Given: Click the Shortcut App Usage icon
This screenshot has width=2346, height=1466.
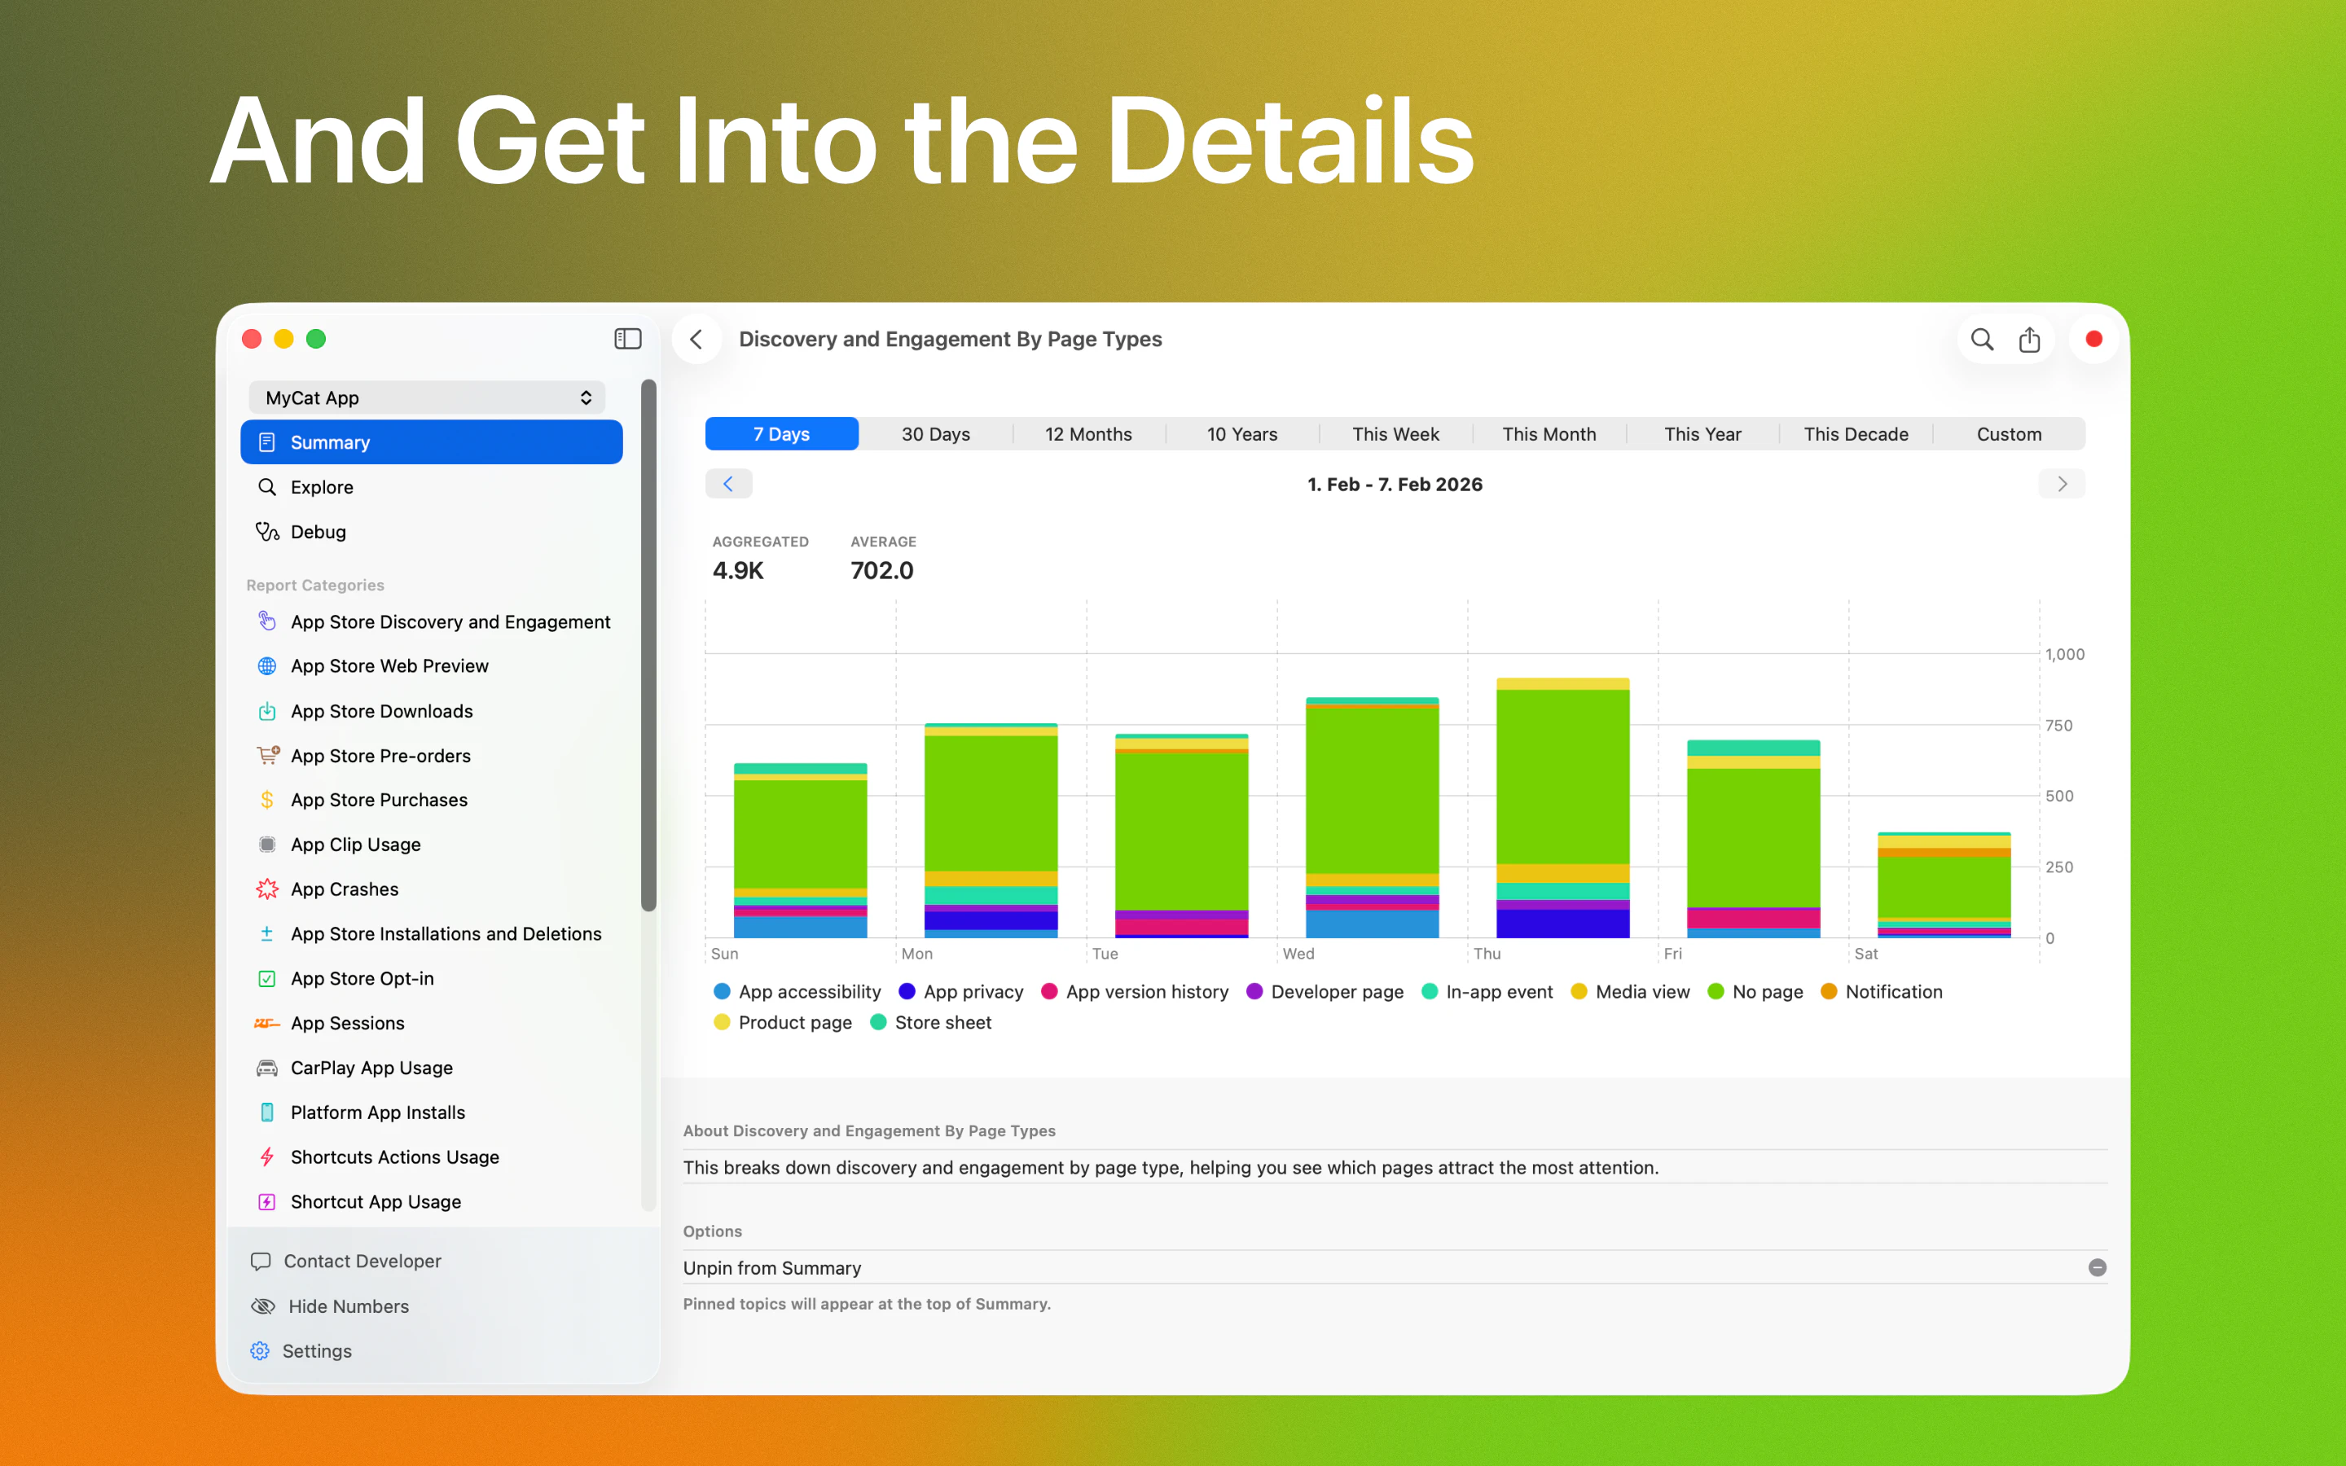Looking at the screenshot, I should (x=266, y=1201).
